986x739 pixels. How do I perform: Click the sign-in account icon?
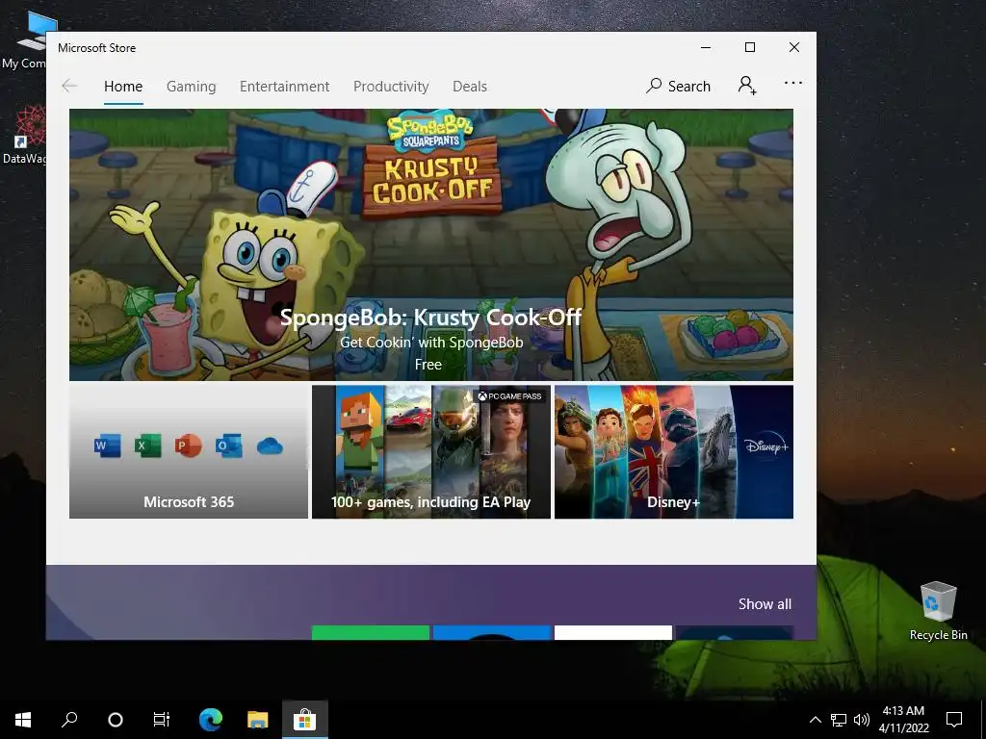point(747,86)
